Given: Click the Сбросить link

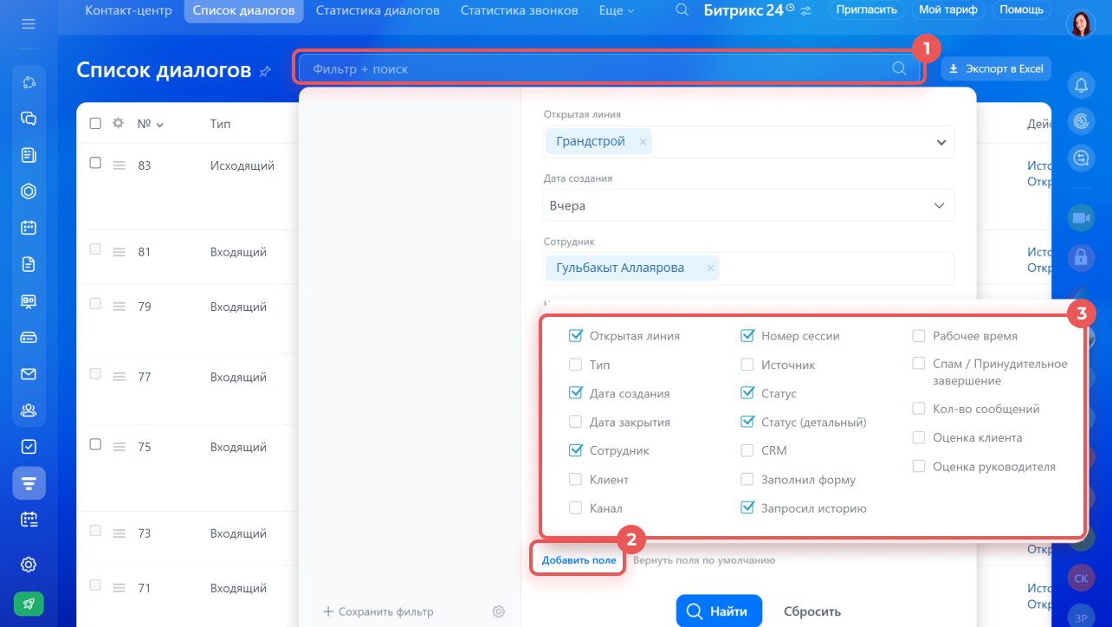Looking at the screenshot, I should [x=812, y=611].
